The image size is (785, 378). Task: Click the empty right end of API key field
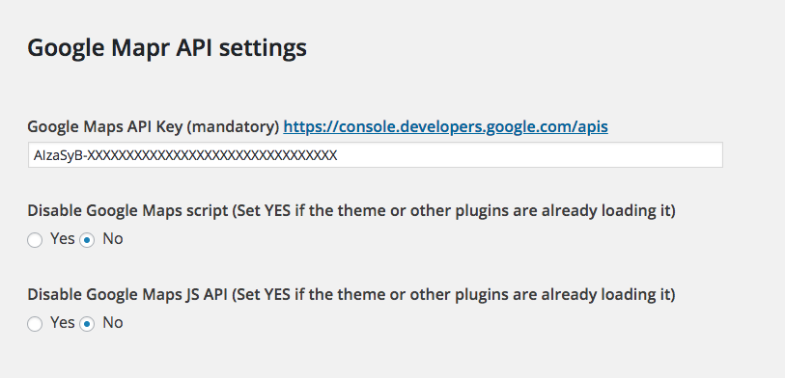tap(531, 155)
